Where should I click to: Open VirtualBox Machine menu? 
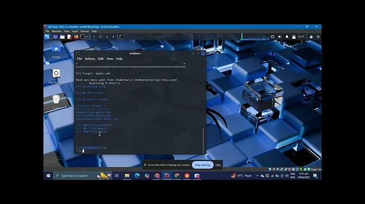57,31
